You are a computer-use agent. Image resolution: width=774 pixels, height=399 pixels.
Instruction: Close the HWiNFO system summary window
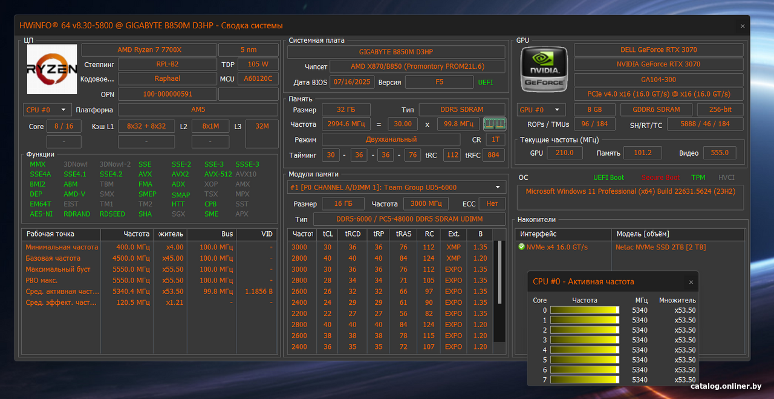pyautogui.click(x=743, y=26)
